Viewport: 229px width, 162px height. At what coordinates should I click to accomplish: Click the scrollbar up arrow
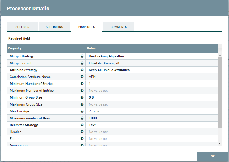point(220,55)
